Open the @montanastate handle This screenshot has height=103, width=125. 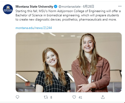pyautogui.click(x=69, y=7)
